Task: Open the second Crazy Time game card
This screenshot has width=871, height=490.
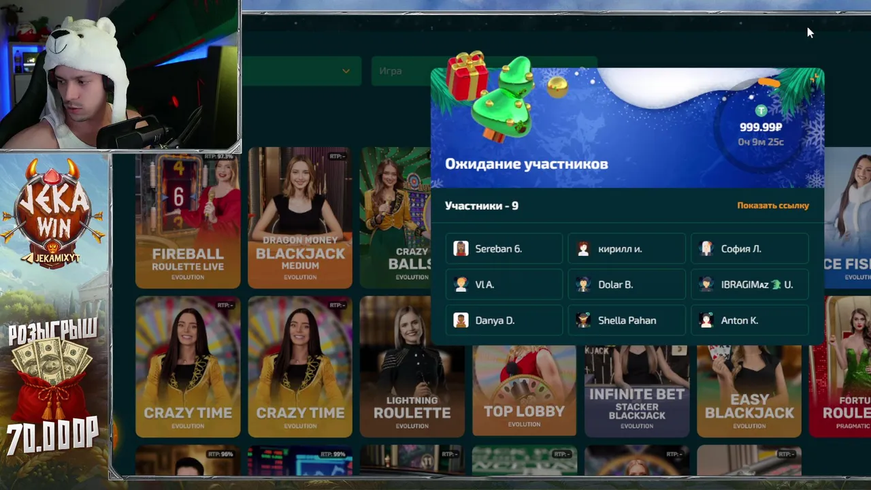Action: [x=300, y=367]
